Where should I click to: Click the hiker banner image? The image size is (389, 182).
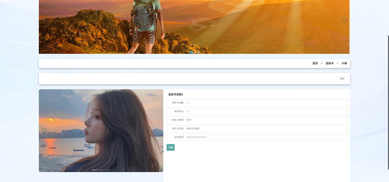pos(194,27)
